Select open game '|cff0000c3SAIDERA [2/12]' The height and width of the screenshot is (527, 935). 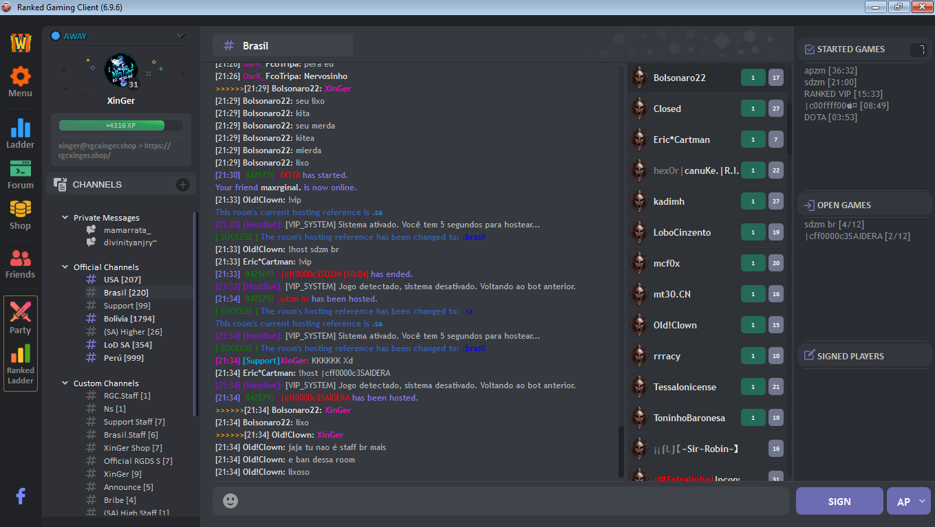tap(857, 236)
